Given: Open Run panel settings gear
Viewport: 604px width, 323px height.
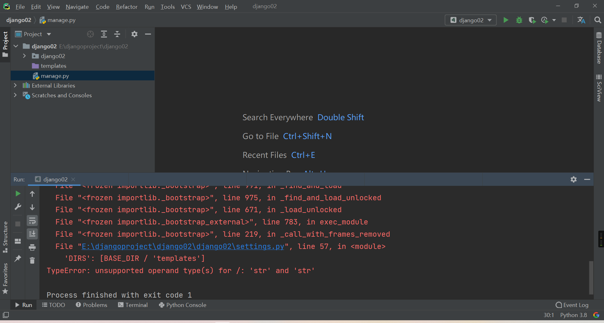Looking at the screenshot, I should [x=573, y=179].
